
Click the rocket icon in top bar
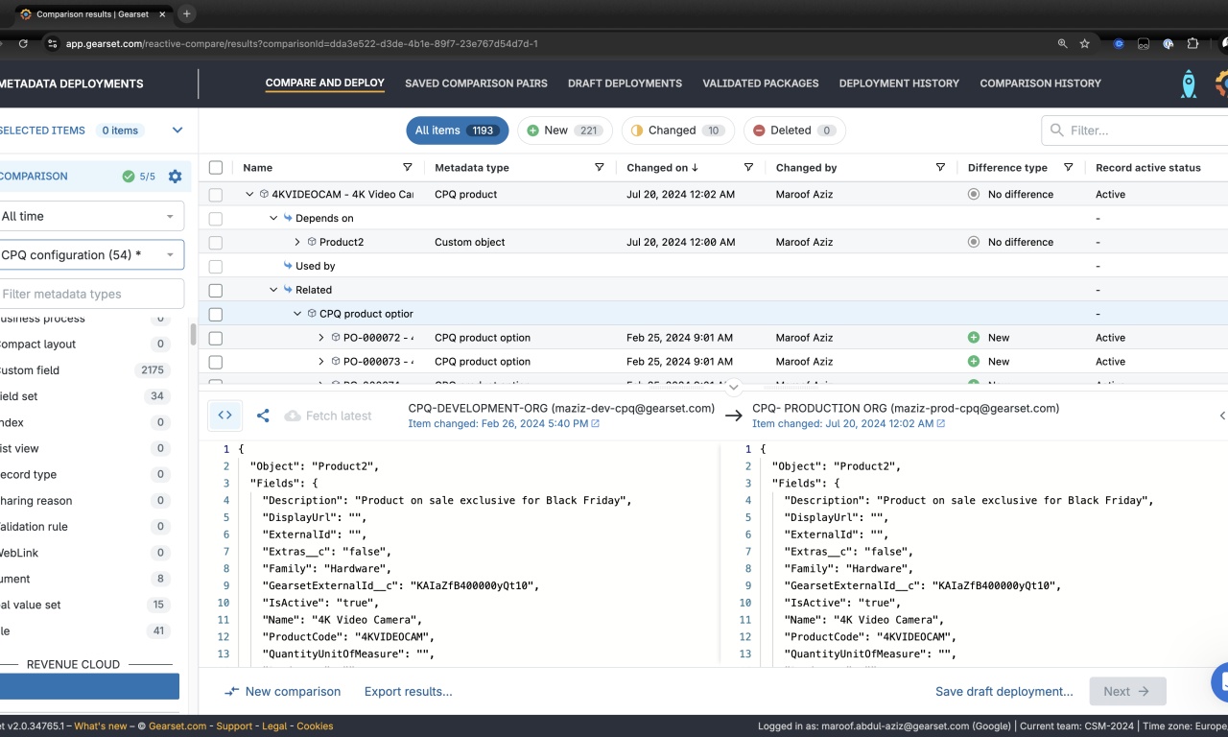[x=1188, y=83]
